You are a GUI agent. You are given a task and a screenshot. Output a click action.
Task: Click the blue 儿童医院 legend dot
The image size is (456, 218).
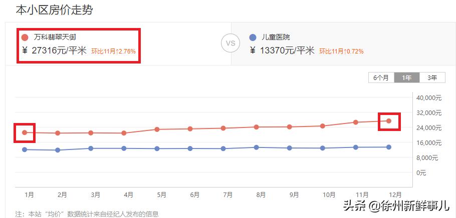pyautogui.click(x=253, y=37)
